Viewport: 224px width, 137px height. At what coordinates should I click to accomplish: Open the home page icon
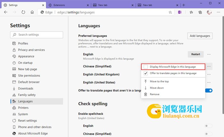(x=32, y=12)
